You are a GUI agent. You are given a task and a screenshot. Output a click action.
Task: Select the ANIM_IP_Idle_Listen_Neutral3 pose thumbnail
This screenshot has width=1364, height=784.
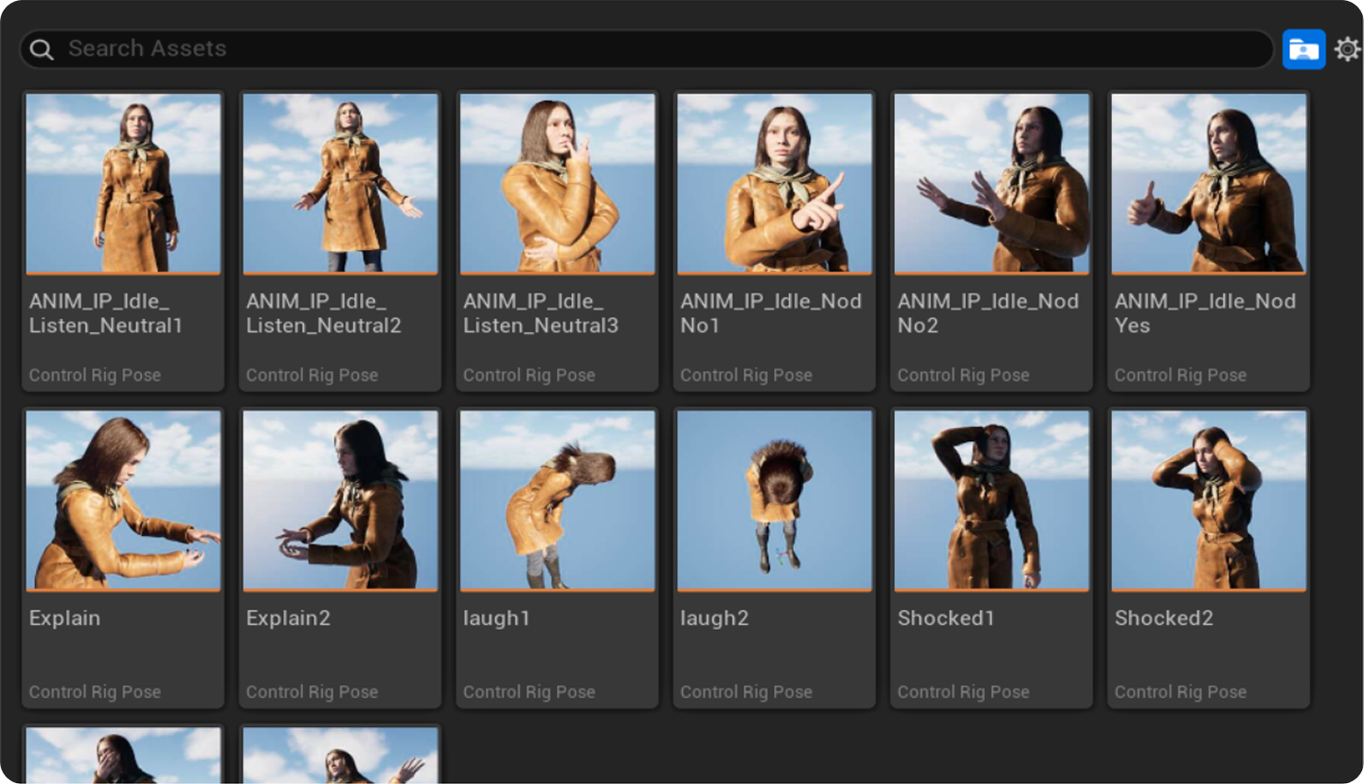point(557,184)
